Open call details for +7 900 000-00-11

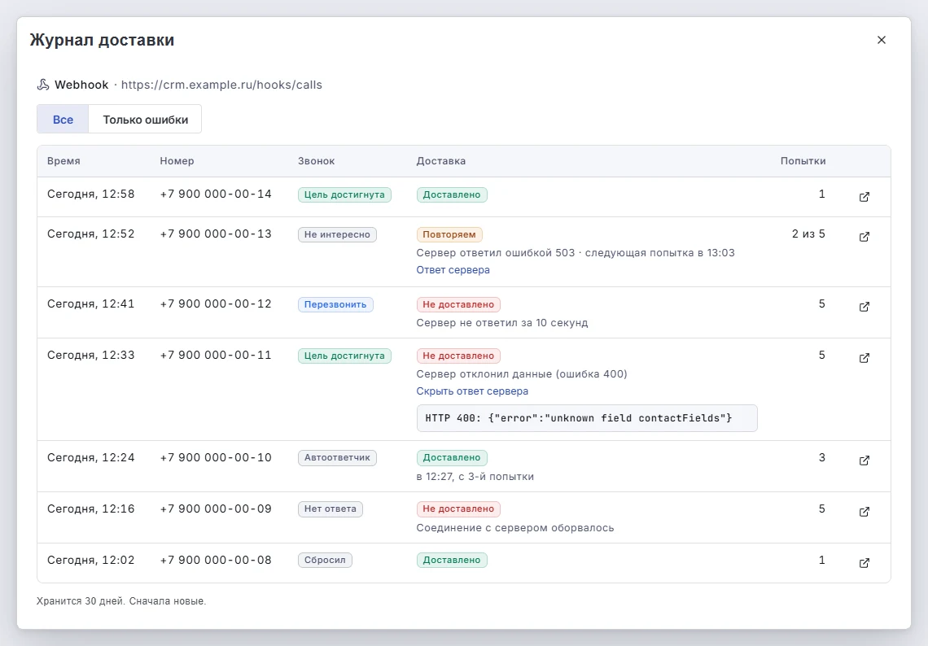864,358
